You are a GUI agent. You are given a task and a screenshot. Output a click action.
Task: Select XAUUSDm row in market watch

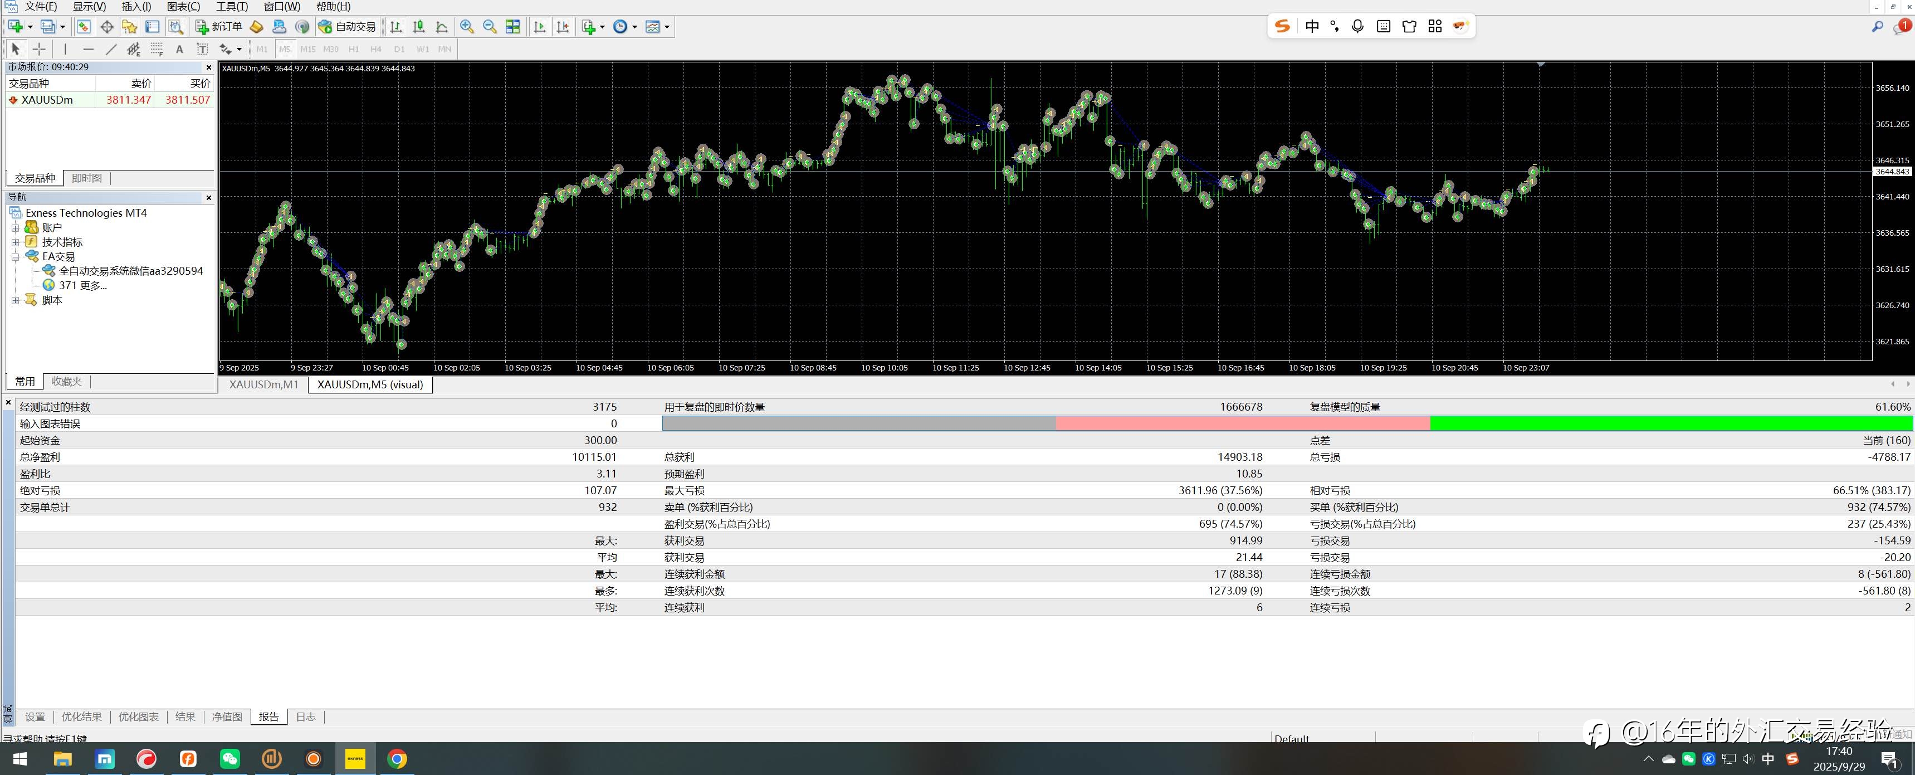[x=47, y=100]
